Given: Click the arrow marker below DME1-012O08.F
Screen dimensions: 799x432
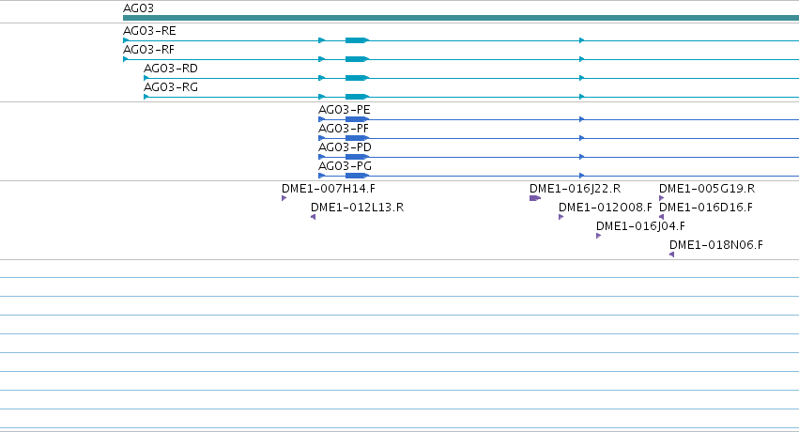Looking at the screenshot, I should 561,217.
